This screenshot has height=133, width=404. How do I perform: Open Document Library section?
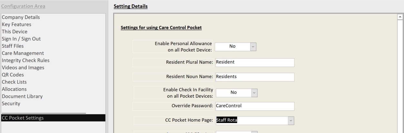click(x=22, y=96)
